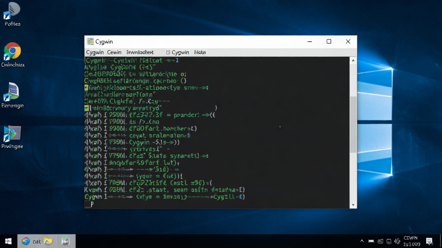The height and width of the screenshot is (248, 442).
Task: Open the Pofilea desktop shortcut
Action: point(13,14)
